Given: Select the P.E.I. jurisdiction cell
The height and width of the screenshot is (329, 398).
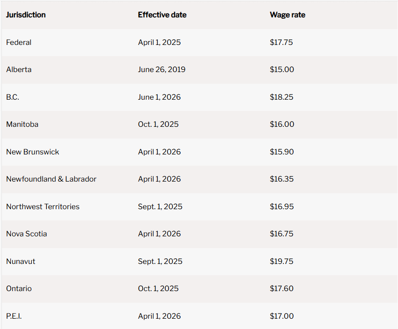Looking at the screenshot, I should pos(14,316).
